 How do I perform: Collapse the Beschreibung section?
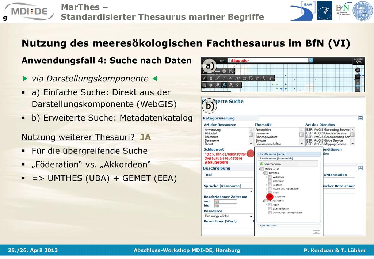tap(360, 168)
